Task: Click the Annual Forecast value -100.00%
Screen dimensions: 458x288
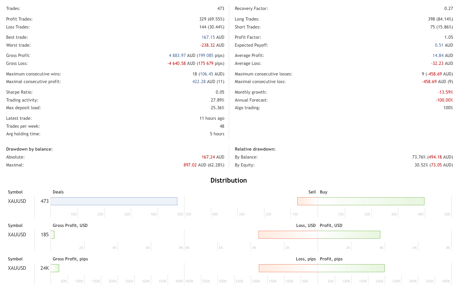Action: tap(444, 100)
